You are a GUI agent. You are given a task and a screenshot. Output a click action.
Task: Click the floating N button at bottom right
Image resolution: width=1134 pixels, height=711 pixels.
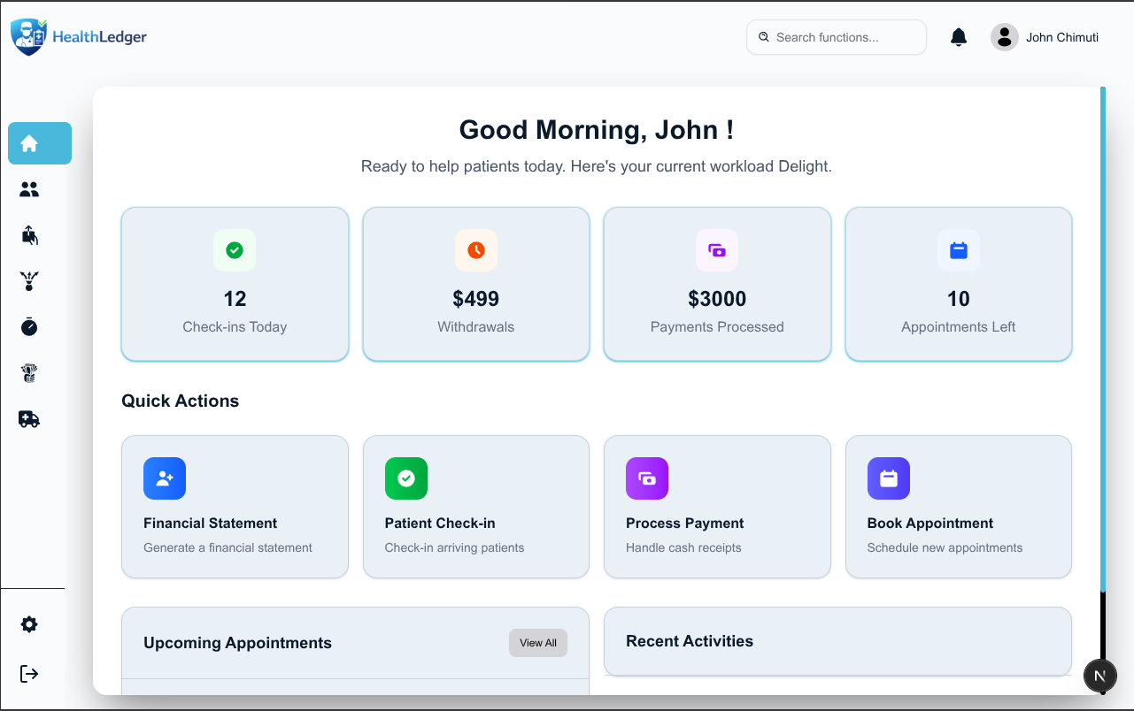tap(1100, 676)
